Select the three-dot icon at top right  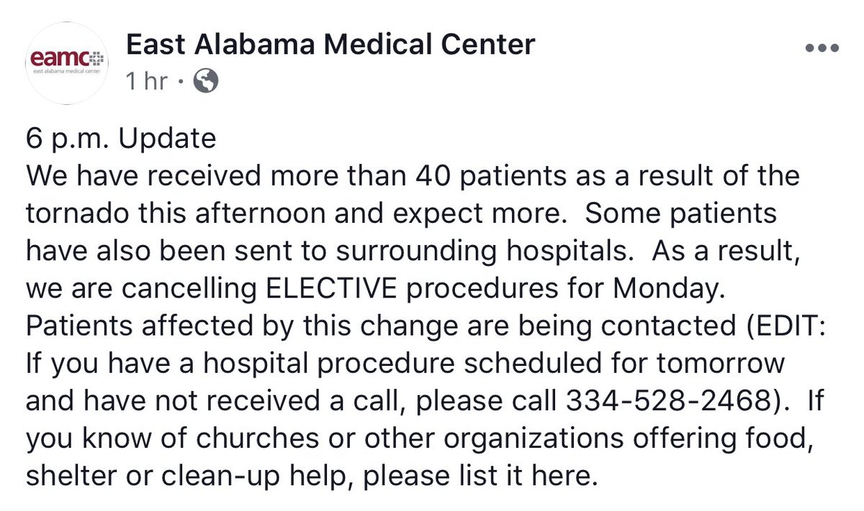(x=821, y=47)
